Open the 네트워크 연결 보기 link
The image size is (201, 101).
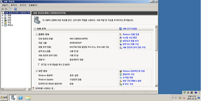[x=130, y=41]
